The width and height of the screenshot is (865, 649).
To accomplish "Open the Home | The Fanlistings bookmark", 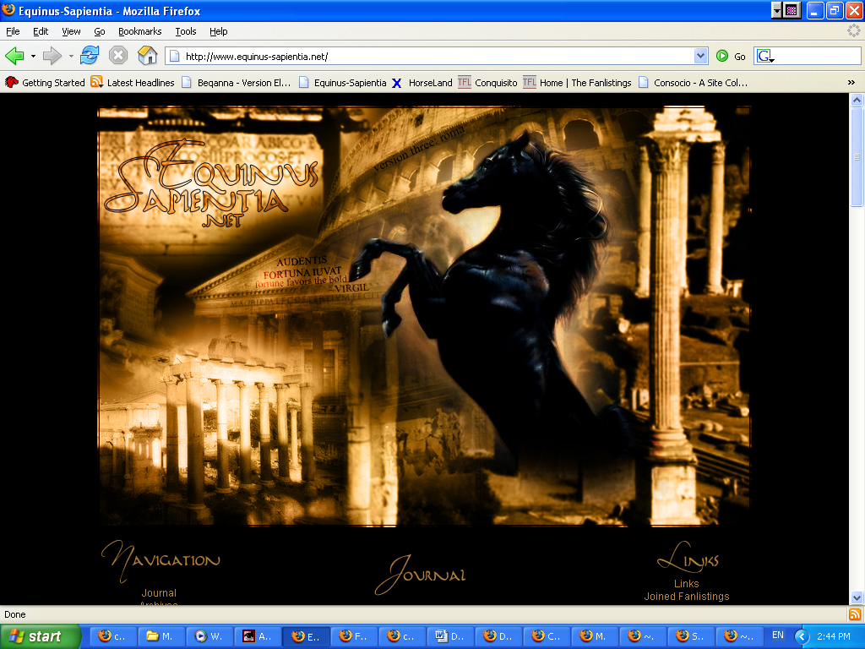I will point(578,83).
